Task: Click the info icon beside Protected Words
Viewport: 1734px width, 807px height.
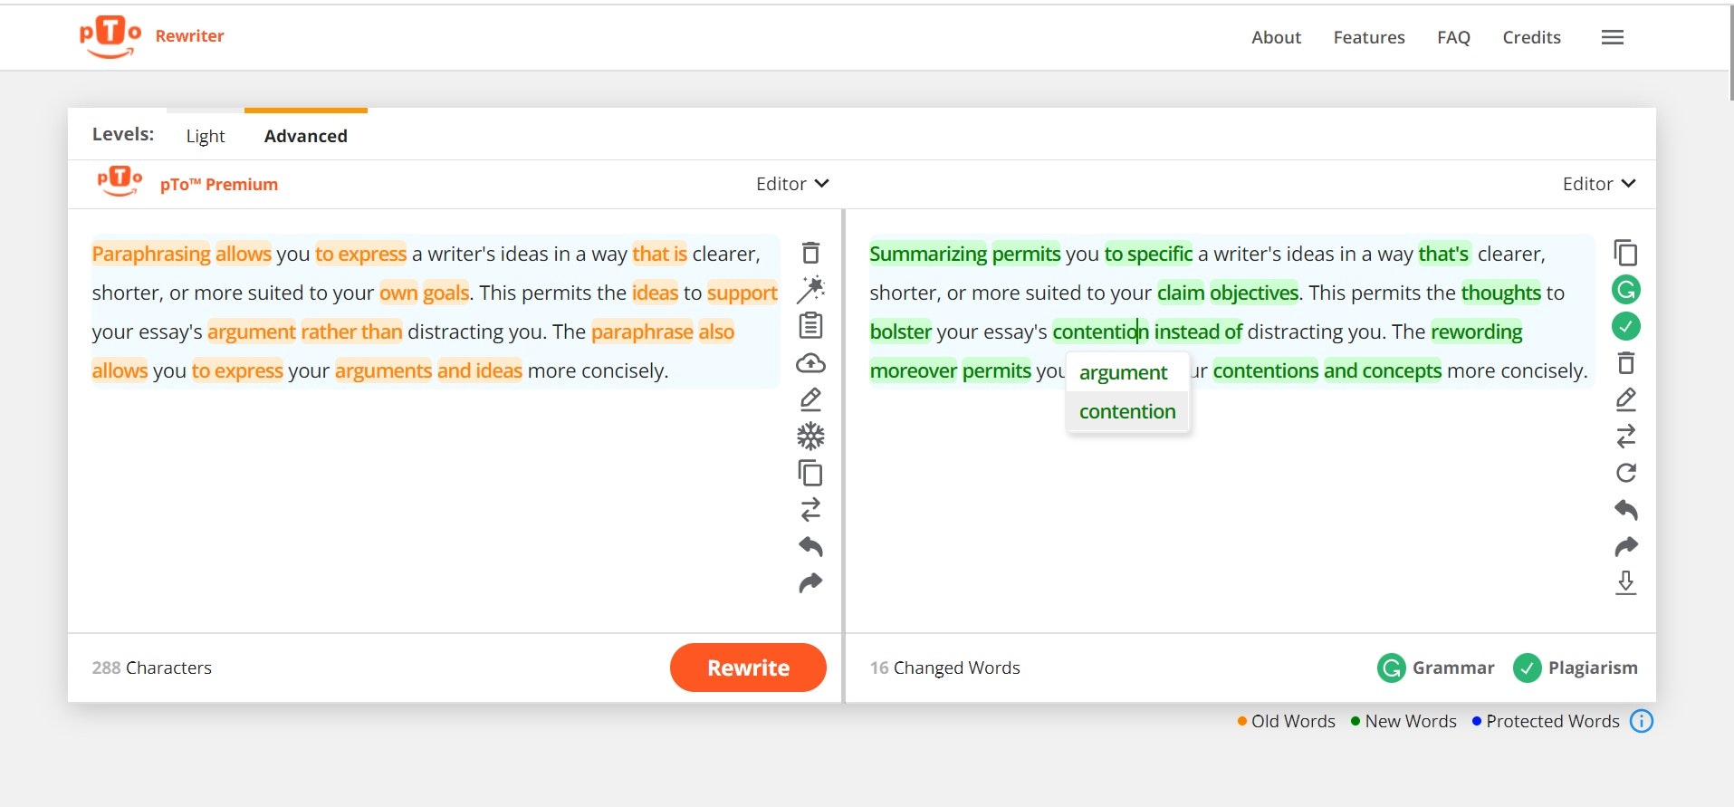Action: click(x=1641, y=721)
